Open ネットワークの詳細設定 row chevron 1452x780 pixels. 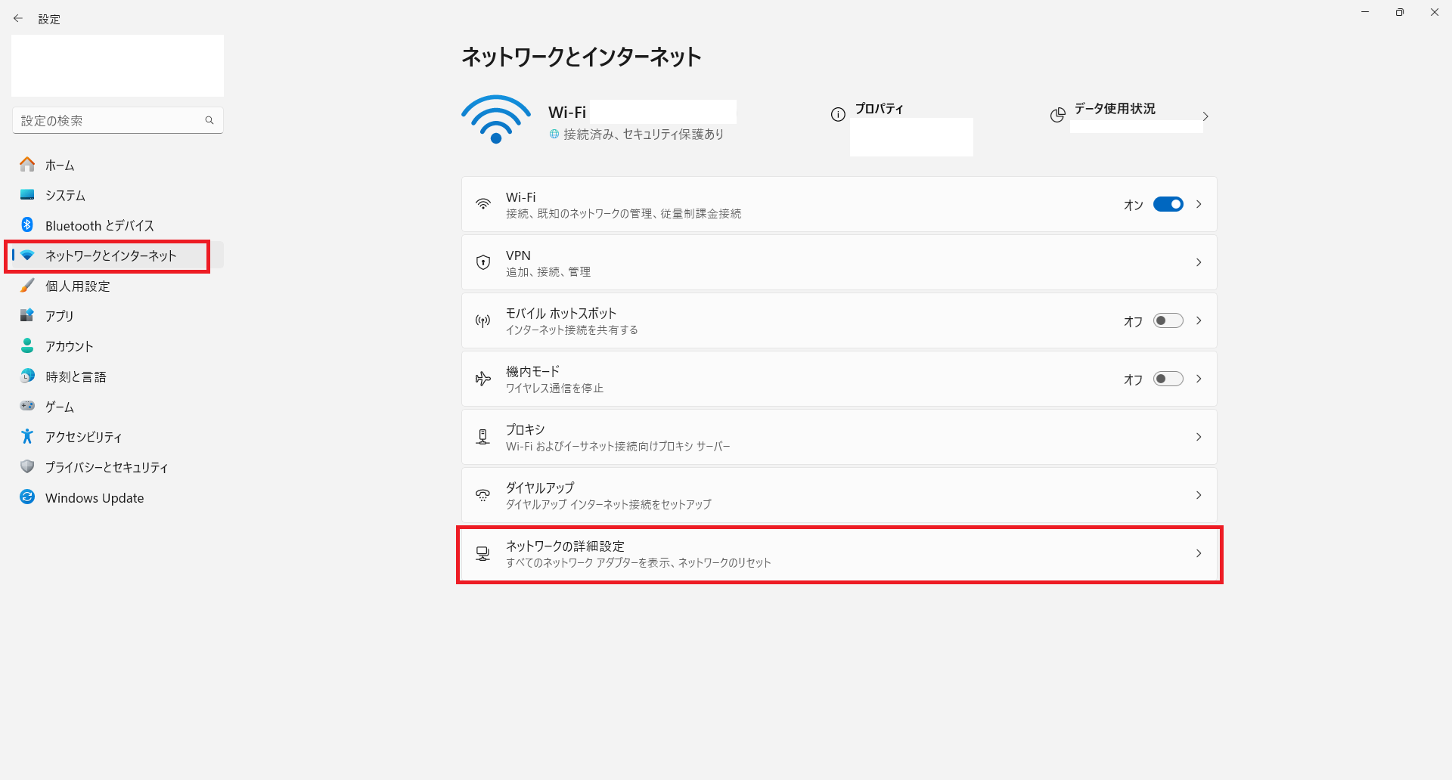click(1199, 553)
